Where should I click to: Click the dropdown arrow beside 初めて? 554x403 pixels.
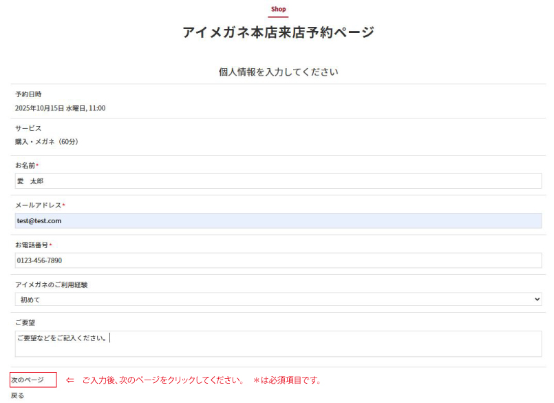pos(537,300)
